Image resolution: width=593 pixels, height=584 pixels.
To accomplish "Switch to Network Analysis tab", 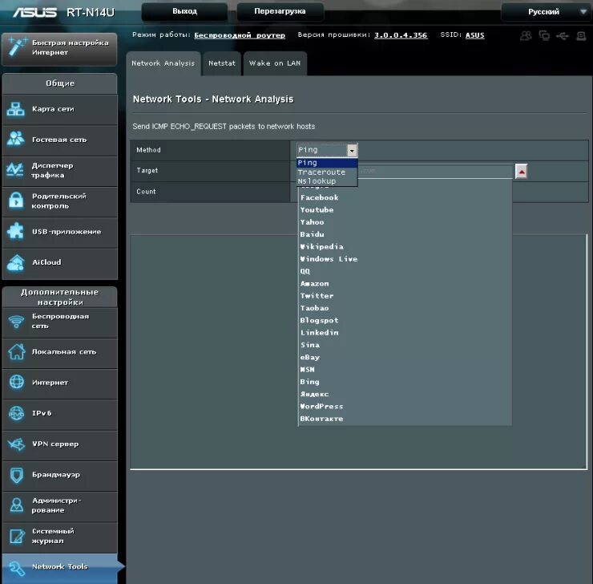I will 163,63.
